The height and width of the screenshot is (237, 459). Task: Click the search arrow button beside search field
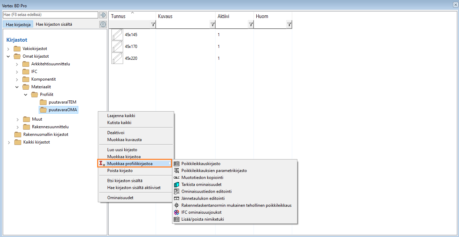(103, 15)
